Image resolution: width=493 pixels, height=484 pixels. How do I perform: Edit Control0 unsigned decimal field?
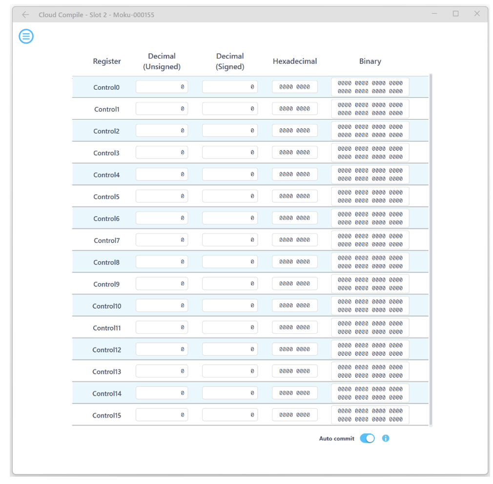coord(162,87)
